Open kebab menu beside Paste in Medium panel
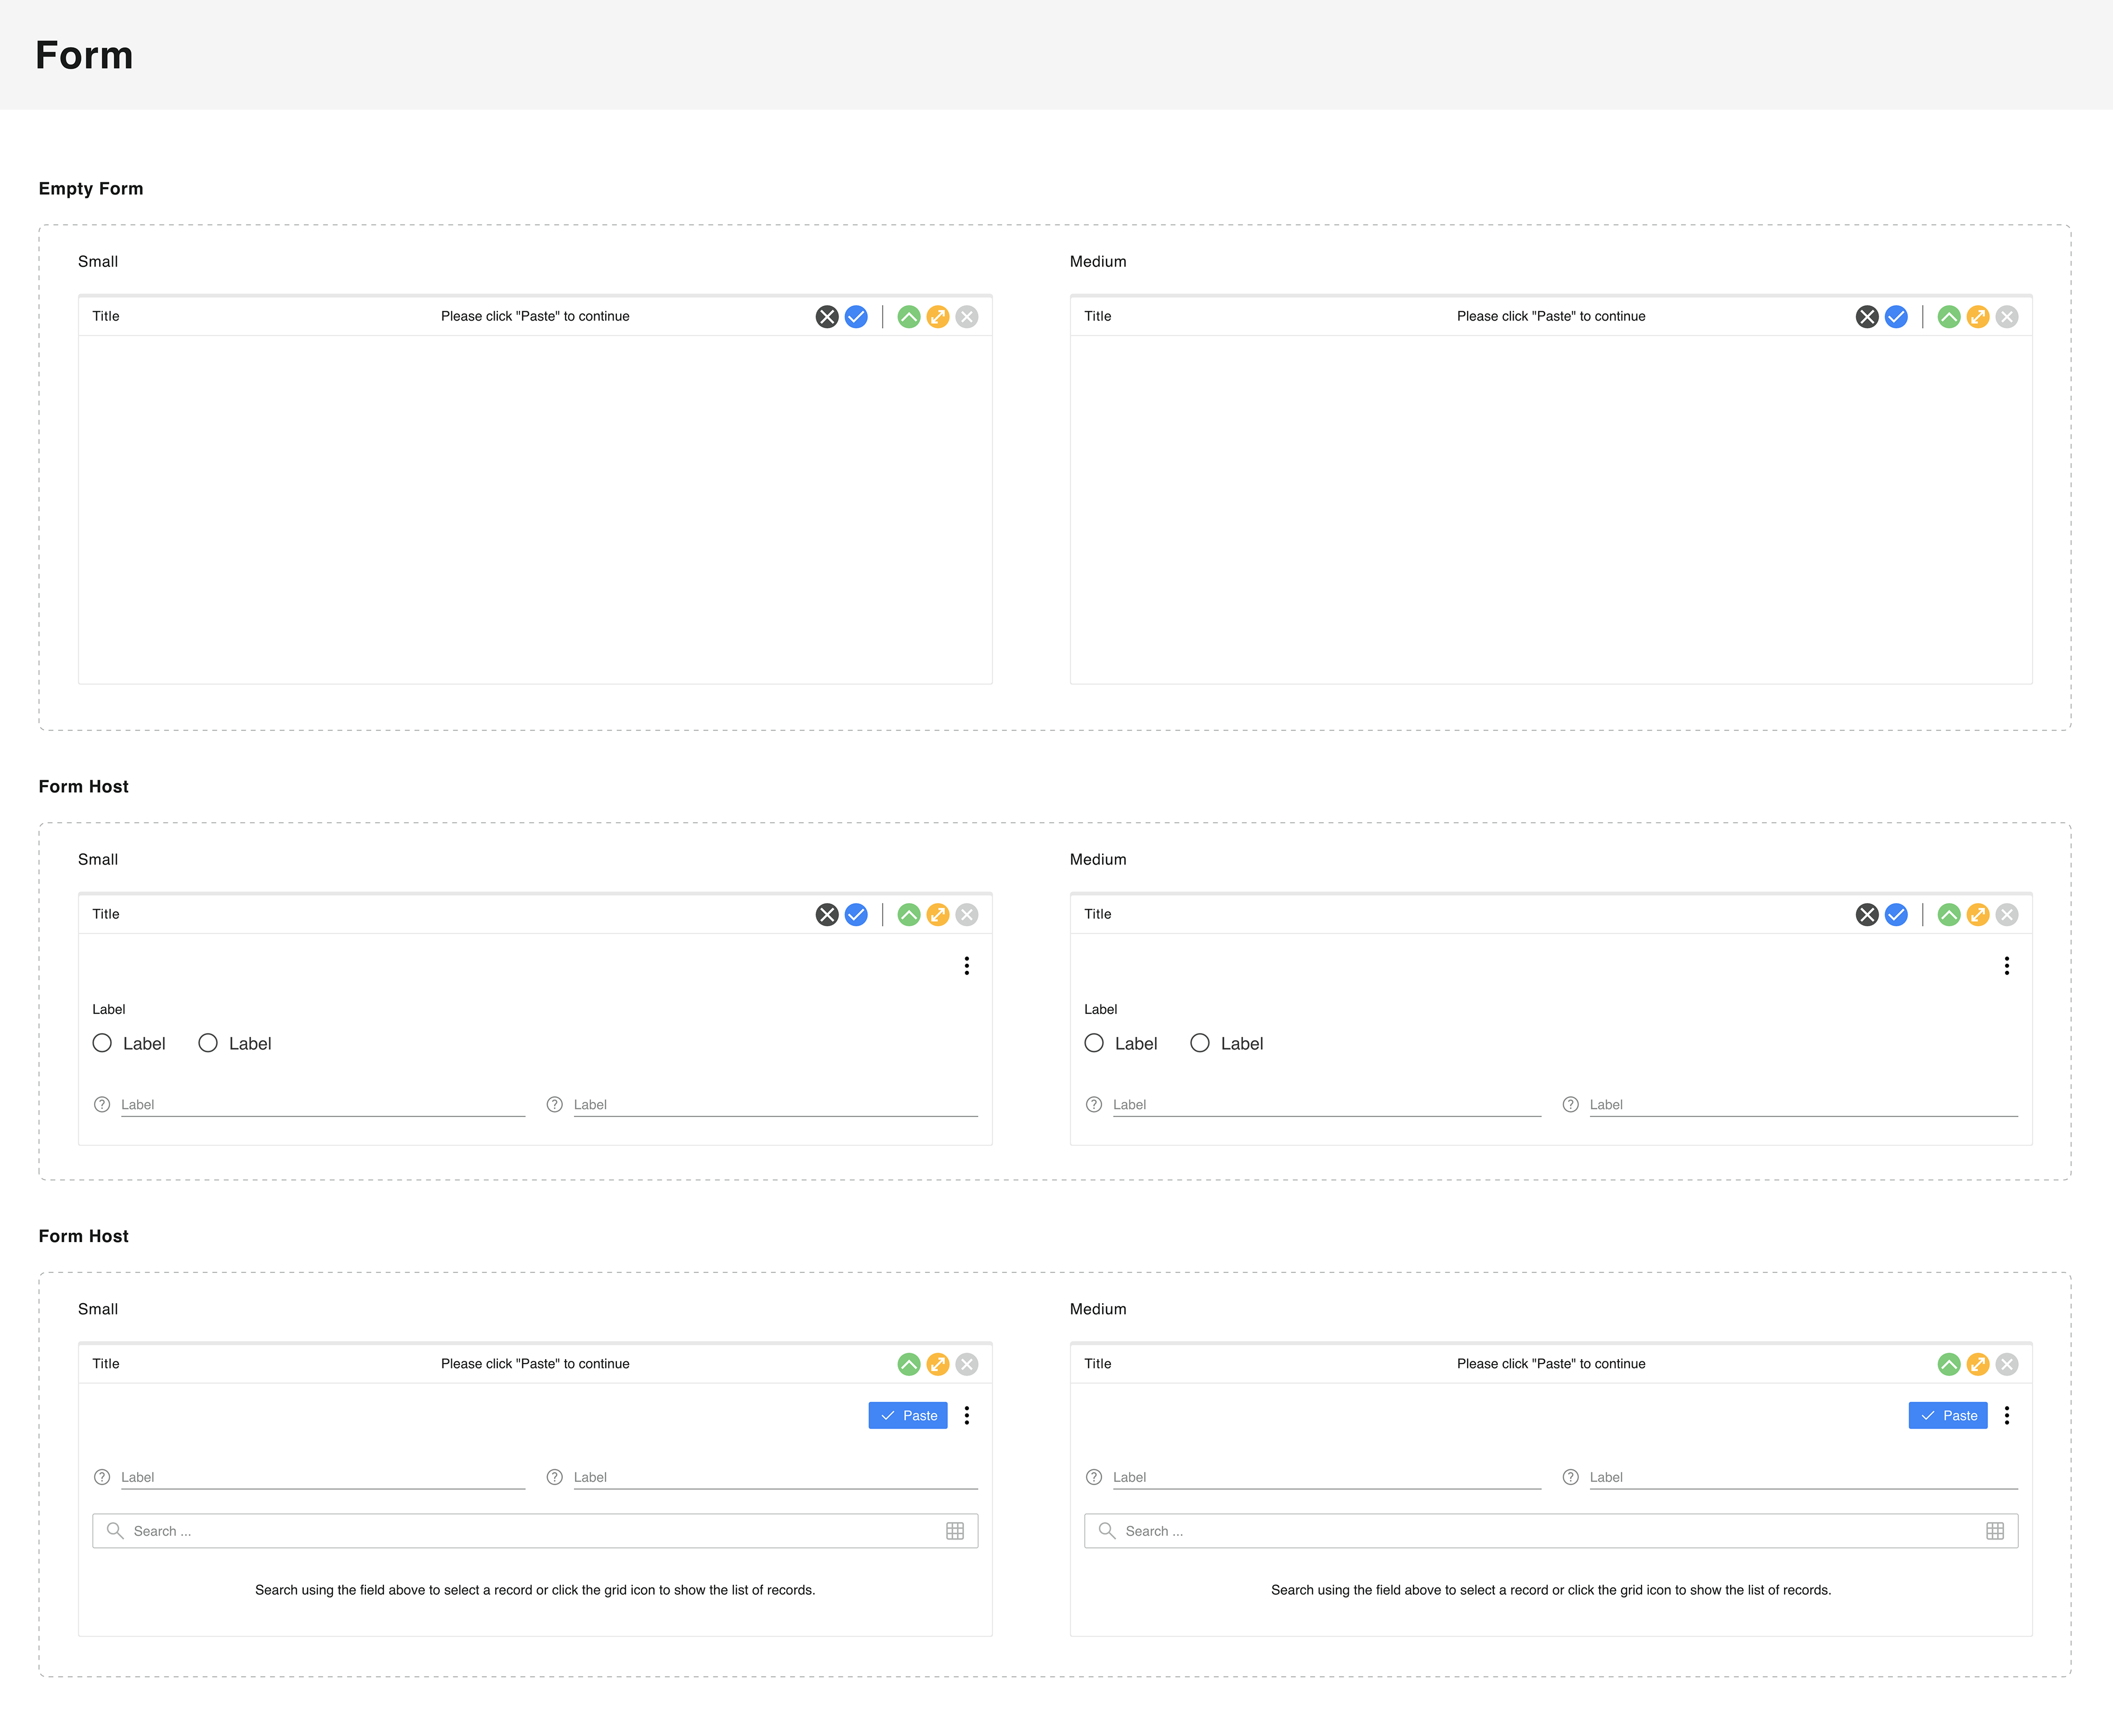Screen dimensions: 2113x1736 [2007, 1415]
